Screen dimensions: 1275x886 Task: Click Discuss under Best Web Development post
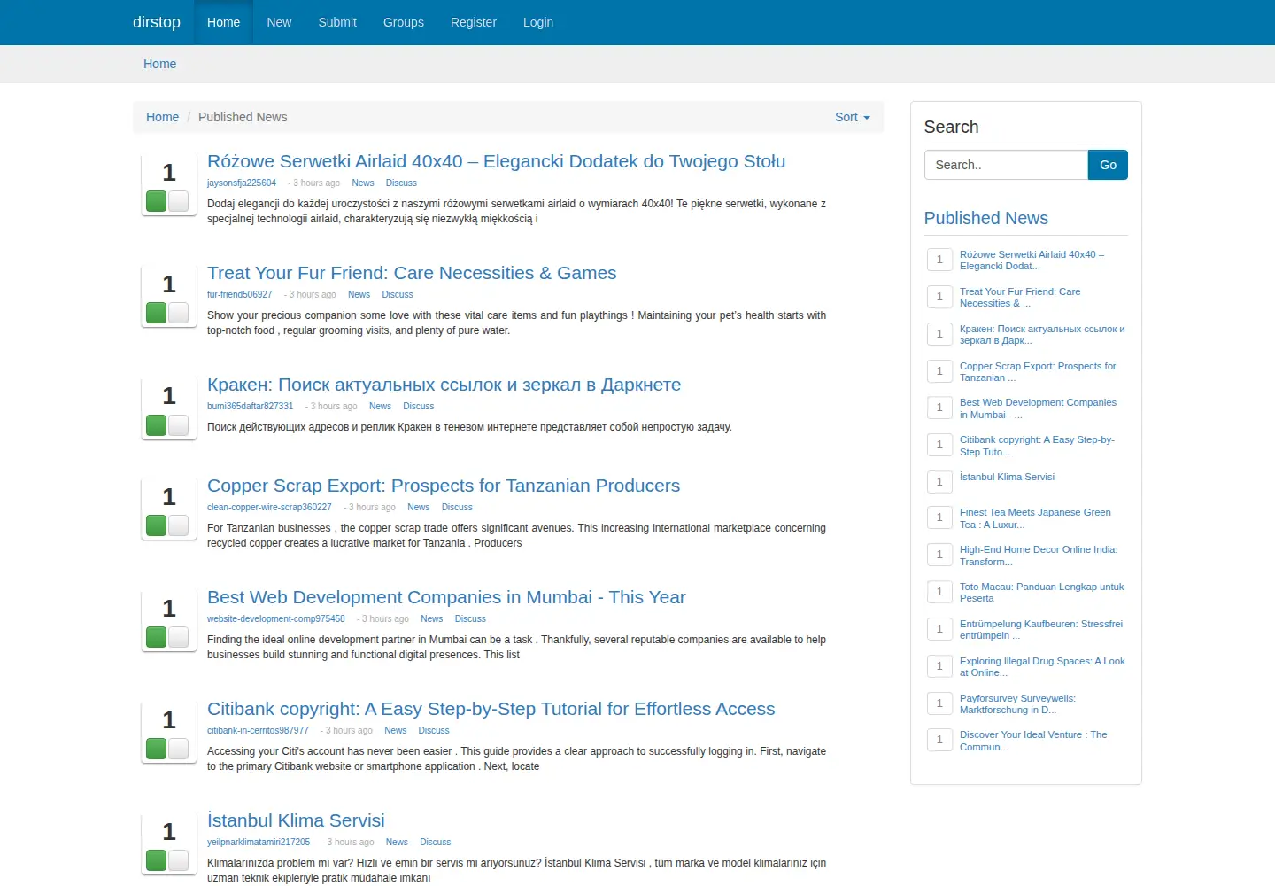(x=470, y=619)
